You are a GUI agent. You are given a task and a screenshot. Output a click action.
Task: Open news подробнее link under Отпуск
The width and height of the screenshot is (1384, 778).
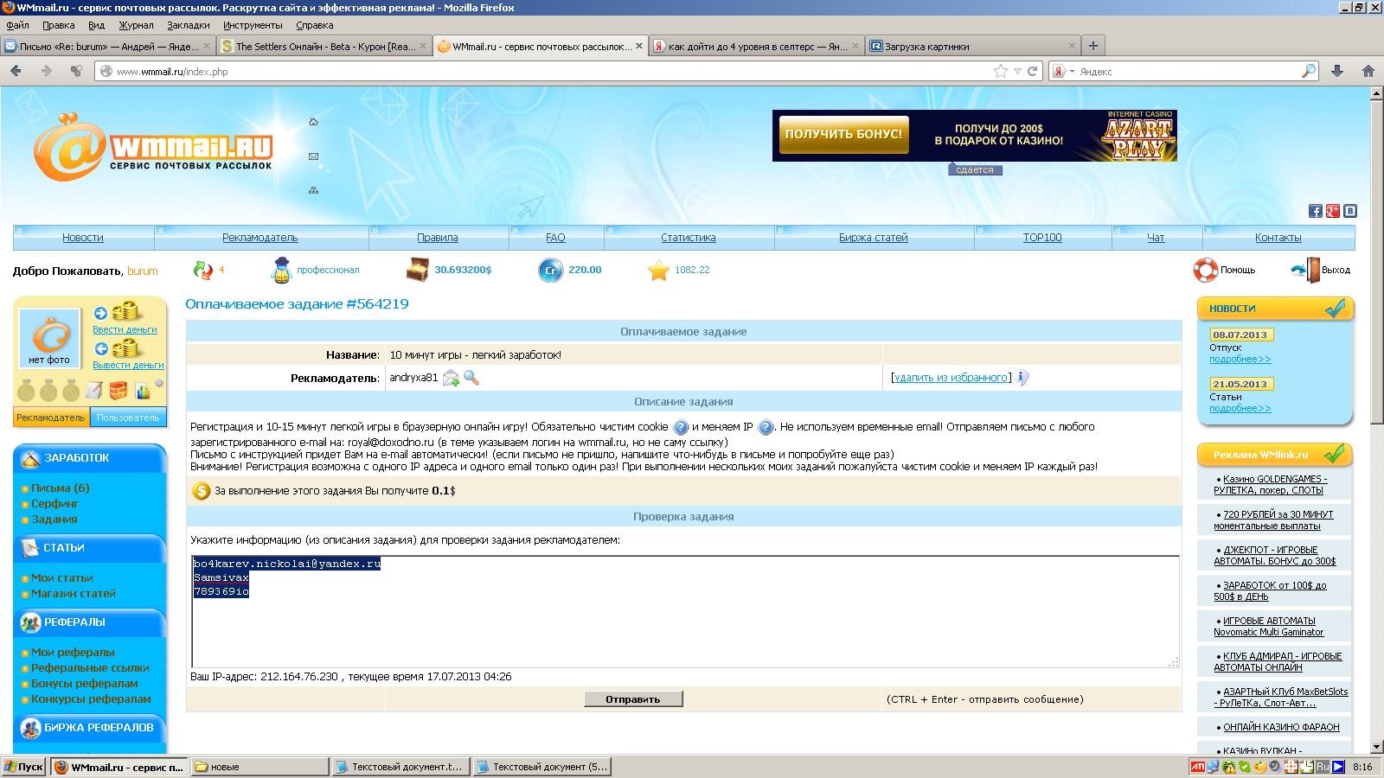pyautogui.click(x=1240, y=360)
